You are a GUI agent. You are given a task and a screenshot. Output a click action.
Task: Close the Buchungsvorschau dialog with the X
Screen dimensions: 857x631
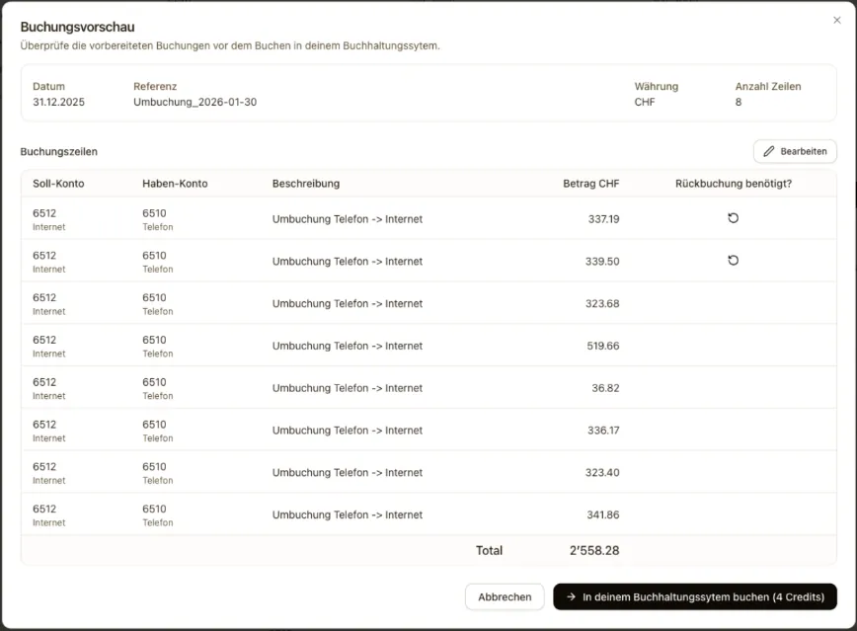(837, 20)
